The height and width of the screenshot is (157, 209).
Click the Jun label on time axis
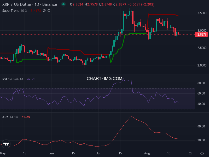click(51, 153)
